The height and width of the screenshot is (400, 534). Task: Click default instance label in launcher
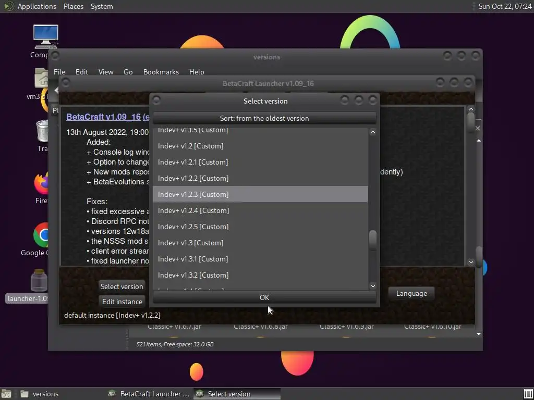click(x=112, y=315)
